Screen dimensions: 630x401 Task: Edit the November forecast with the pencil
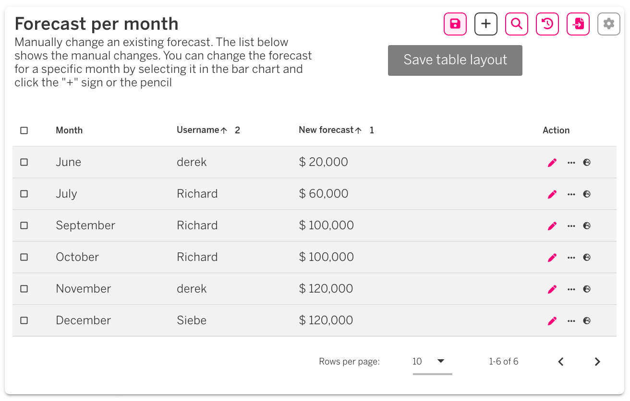[x=552, y=289]
